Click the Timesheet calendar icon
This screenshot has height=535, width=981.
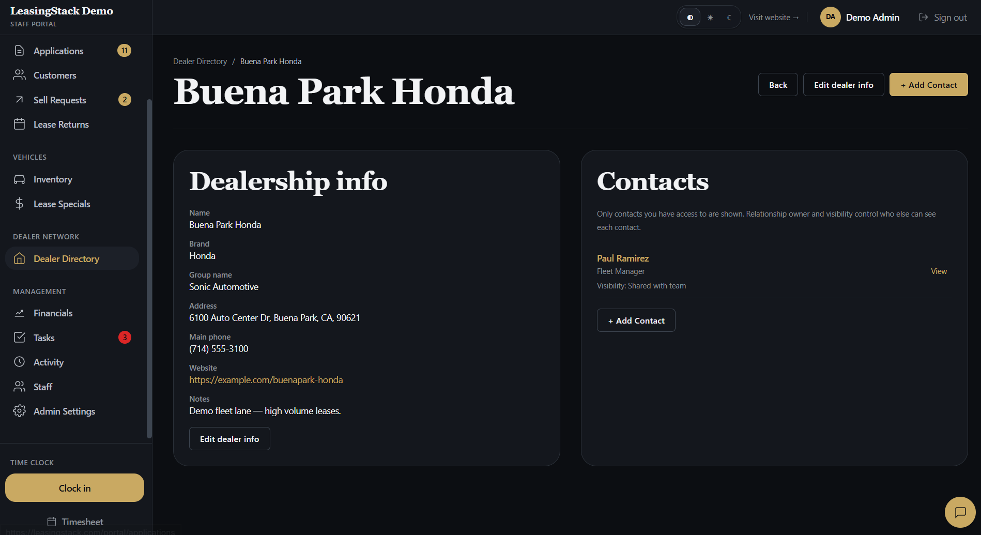point(52,522)
